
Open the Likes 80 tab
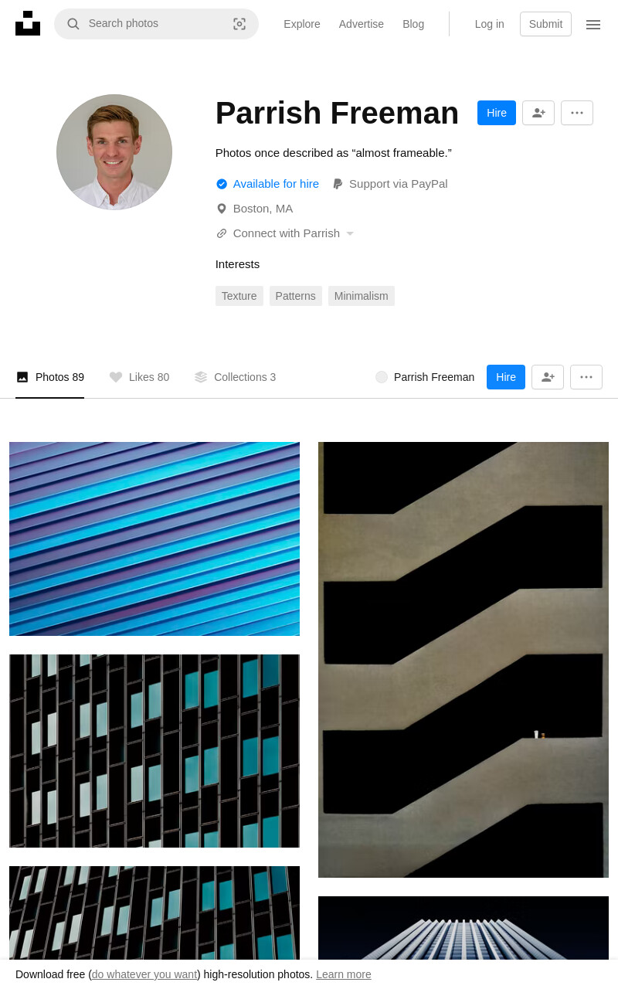point(139,377)
